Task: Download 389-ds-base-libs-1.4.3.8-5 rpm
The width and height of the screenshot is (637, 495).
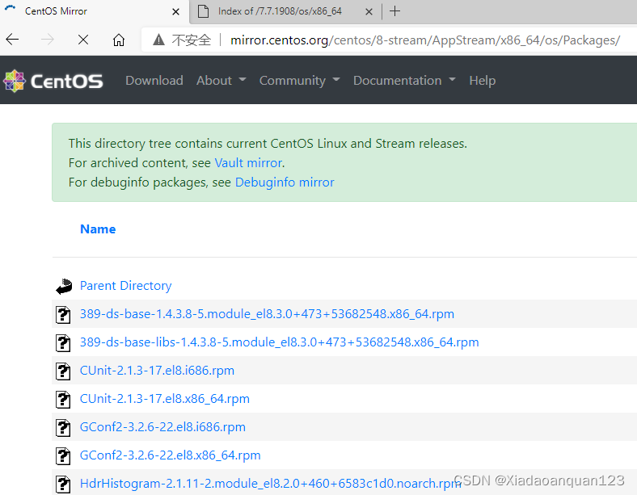Action: 280,342
